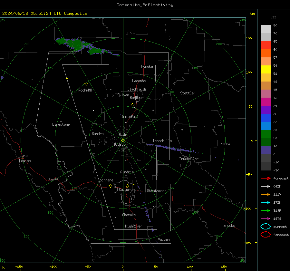The image size is (290, 271).
Task: Click the light gray 70-80 dBZ swatch
Action: click(266, 29)
